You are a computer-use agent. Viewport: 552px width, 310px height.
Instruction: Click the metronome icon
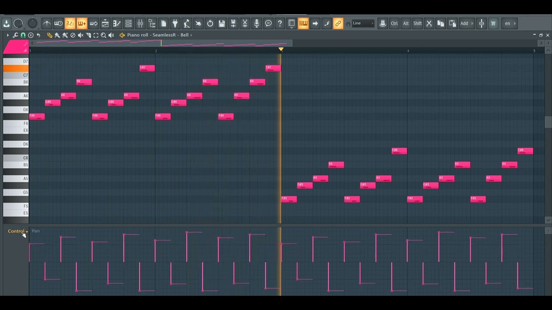(47, 23)
